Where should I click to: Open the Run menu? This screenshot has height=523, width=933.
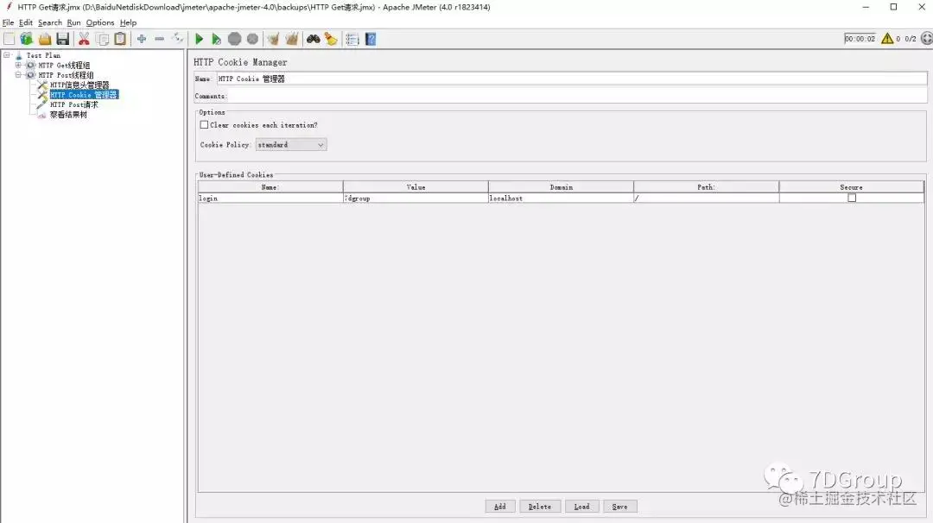coord(73,22)
